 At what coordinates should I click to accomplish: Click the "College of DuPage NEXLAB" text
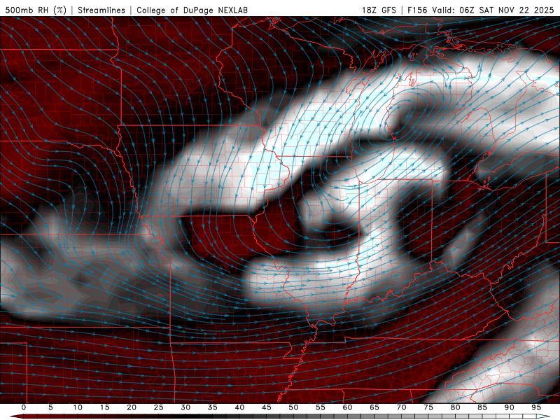[x=192, y=10]
